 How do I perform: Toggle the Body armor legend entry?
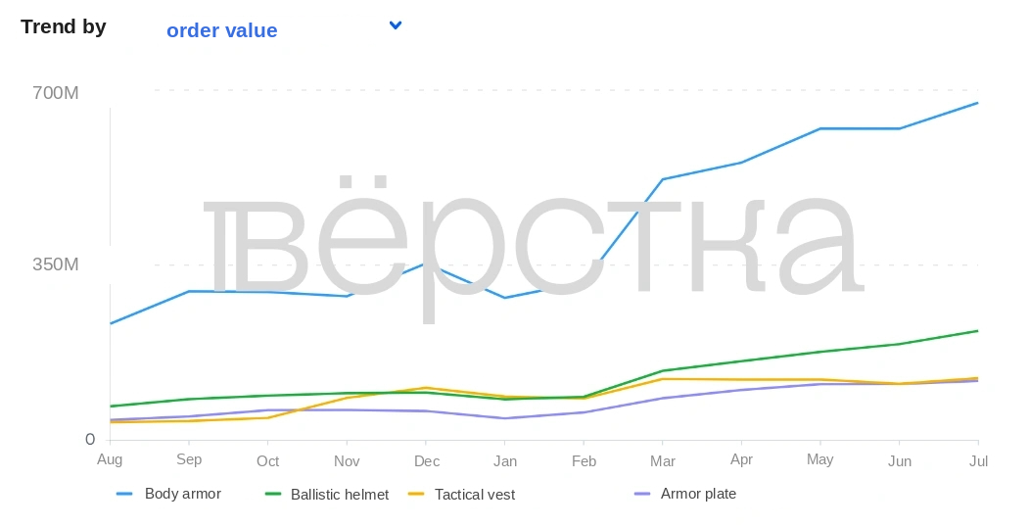click(168, 494)
